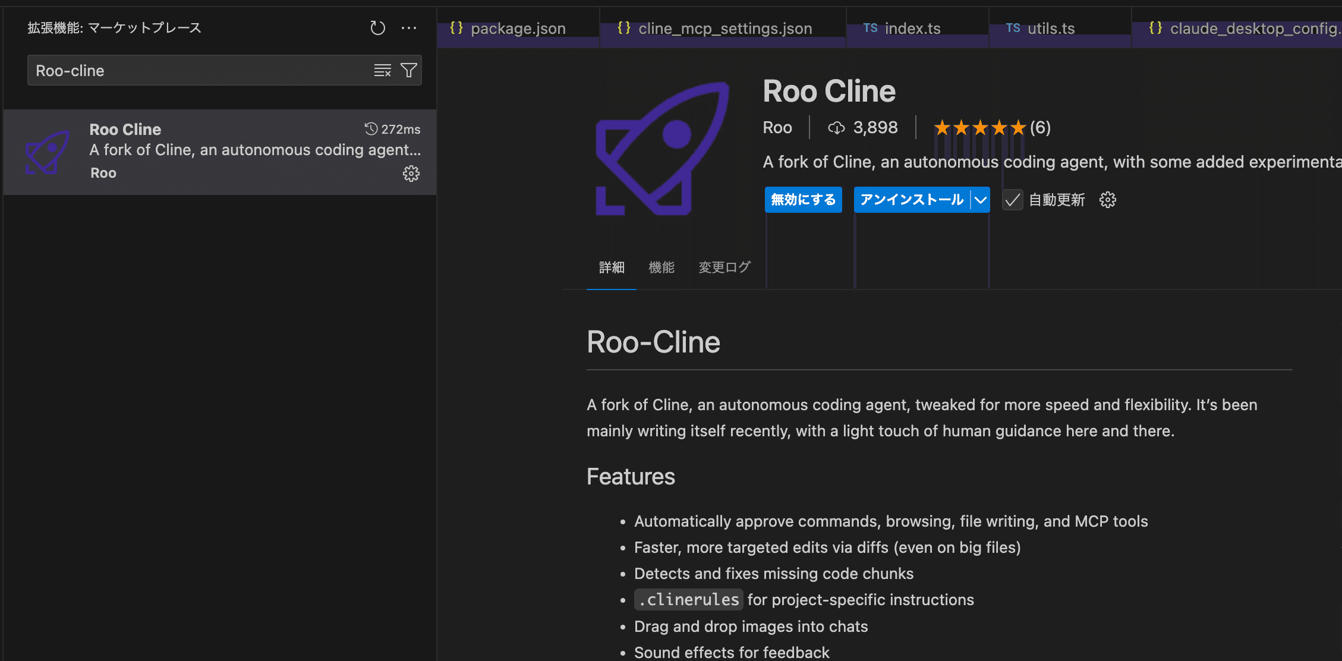
Task: Open the views and more actions ellipsis
Action: [409, 28]
